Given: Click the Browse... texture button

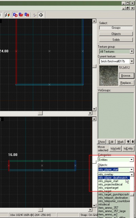Looking at the screenshot, I should pyautogui.click(x=126, y=76).
